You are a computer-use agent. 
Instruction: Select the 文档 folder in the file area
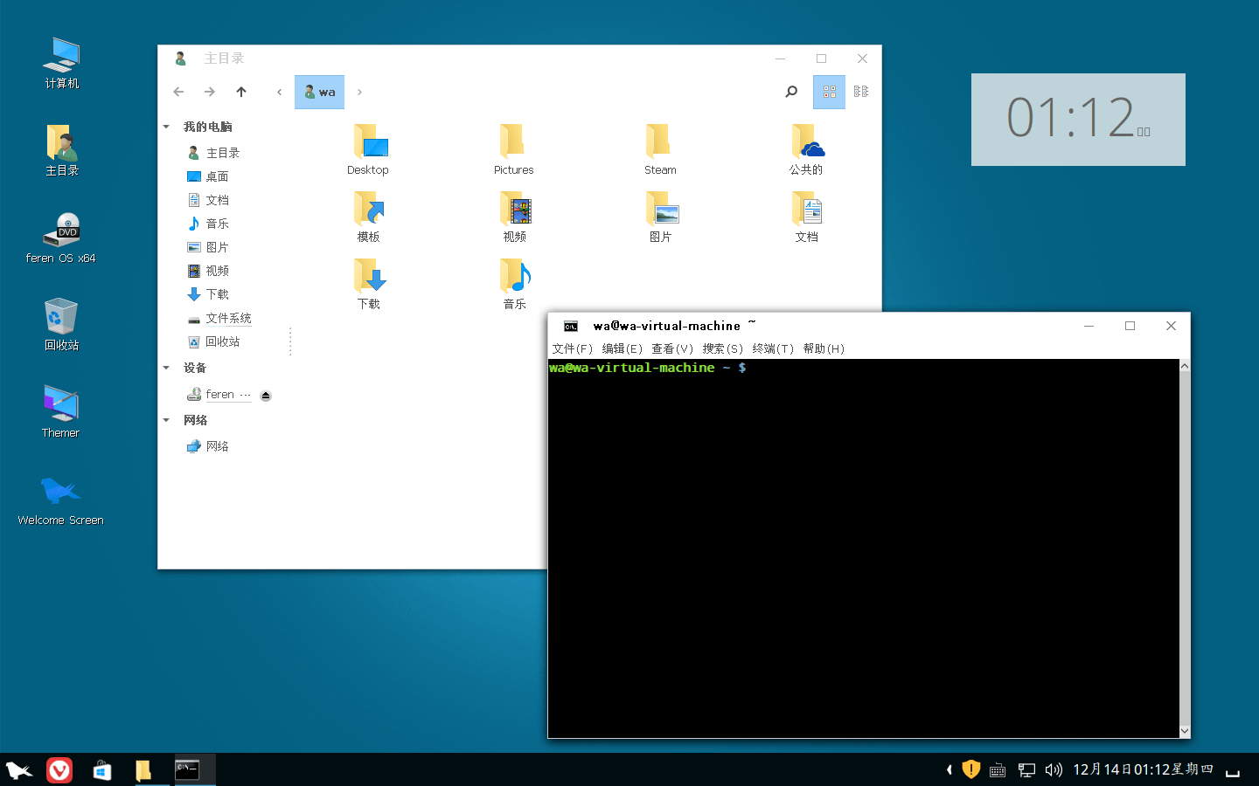coord(807,217)
